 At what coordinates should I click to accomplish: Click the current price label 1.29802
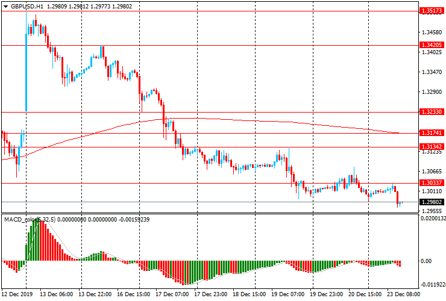432,202
